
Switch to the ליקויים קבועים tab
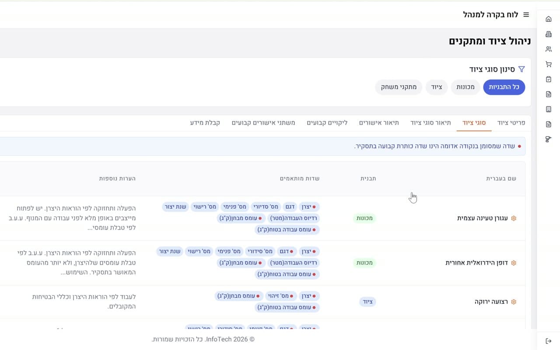click(x=327, y=123)
